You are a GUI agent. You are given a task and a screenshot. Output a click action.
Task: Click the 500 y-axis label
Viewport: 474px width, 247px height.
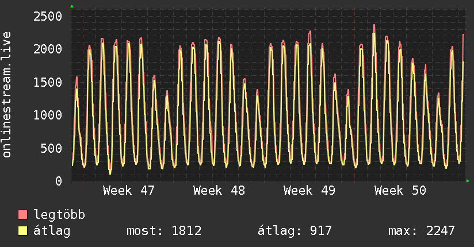click(x=51, y=148)
